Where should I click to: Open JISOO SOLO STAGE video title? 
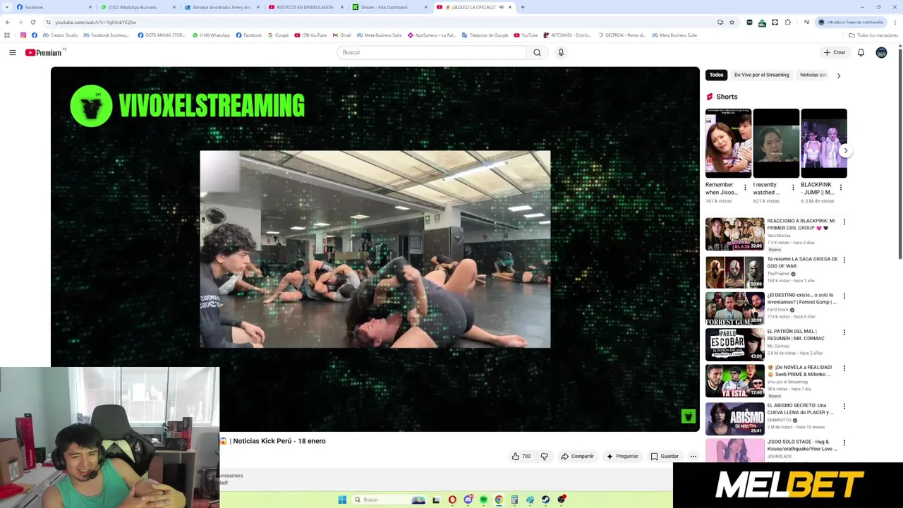(x=802, y=445)
